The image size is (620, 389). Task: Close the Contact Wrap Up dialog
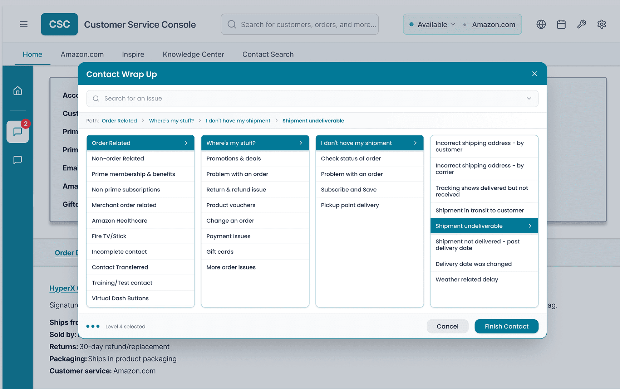point(535,74)
